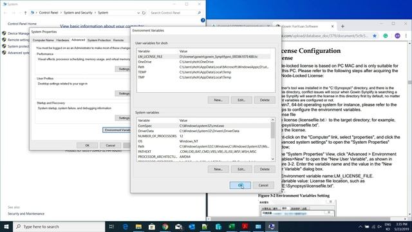Click Cancel in System Properties dialog
412x232 pixels.
[110, 146]
